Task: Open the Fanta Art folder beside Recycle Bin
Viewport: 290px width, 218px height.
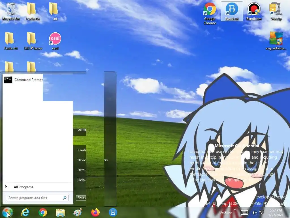Action: tap(33, 11)
